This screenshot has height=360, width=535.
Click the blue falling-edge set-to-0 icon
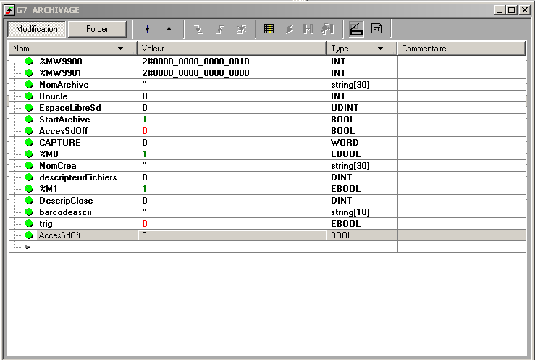[148, 29]
